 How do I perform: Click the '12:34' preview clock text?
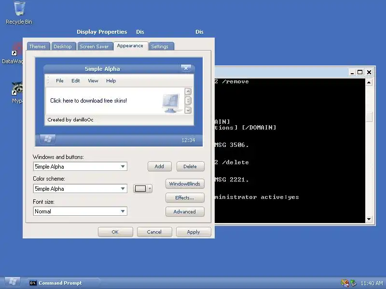[x=188, y=140]
